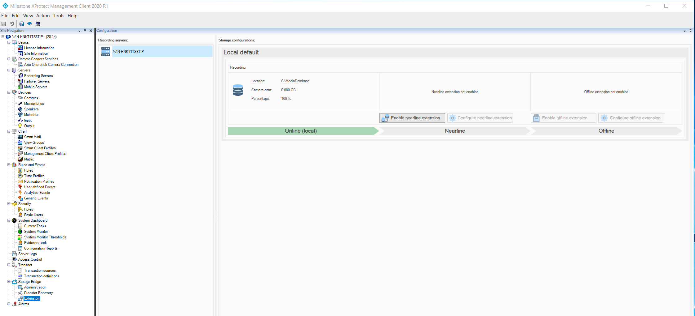Click the Roles key icon
Image resolution: width=695 pixels, height=316 pixels.
coord(20,209)
